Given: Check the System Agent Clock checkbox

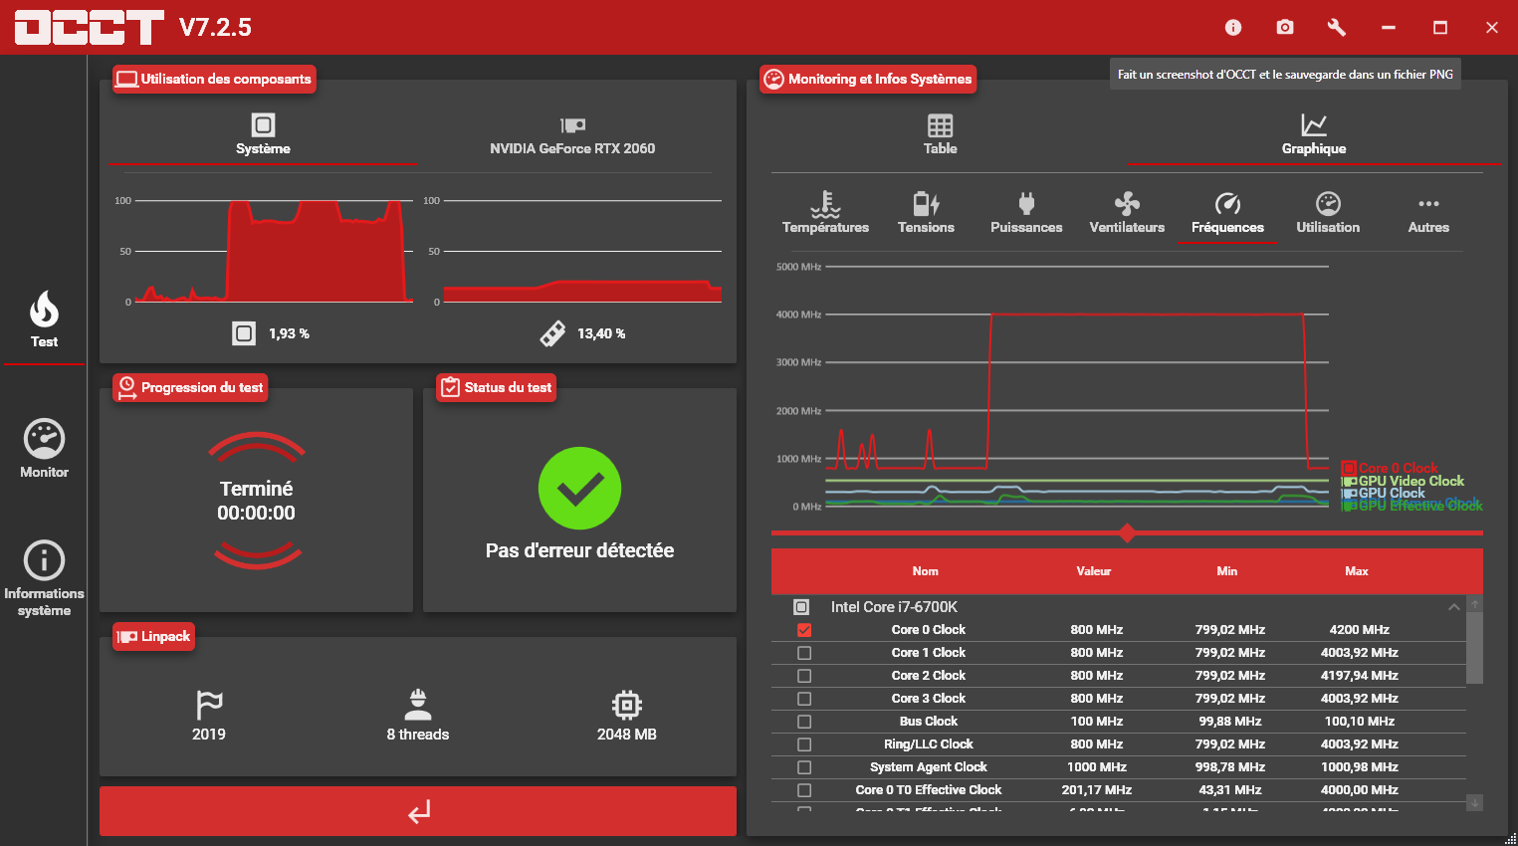Looking at the screenshot, I should click(804, 767).
